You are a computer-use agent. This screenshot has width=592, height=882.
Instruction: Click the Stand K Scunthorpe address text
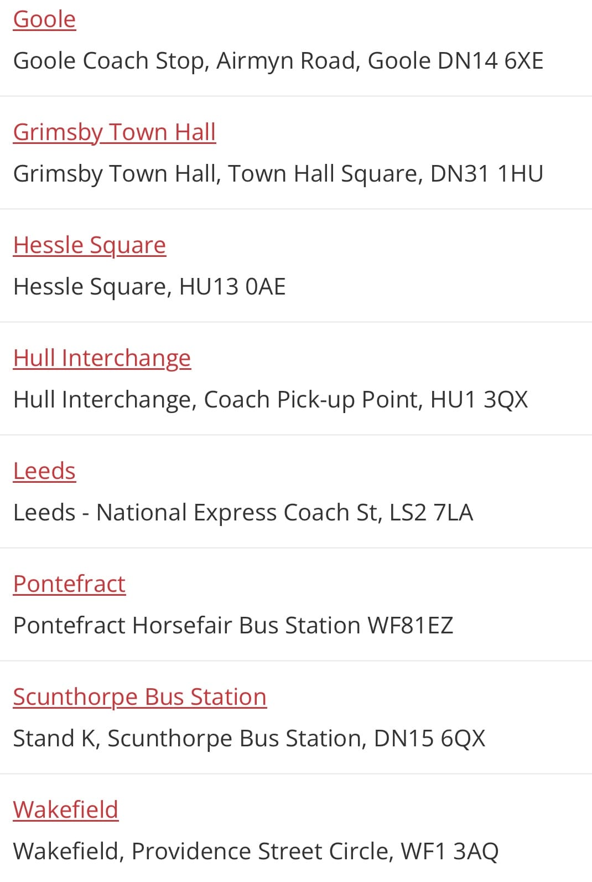tap(249, 739)
